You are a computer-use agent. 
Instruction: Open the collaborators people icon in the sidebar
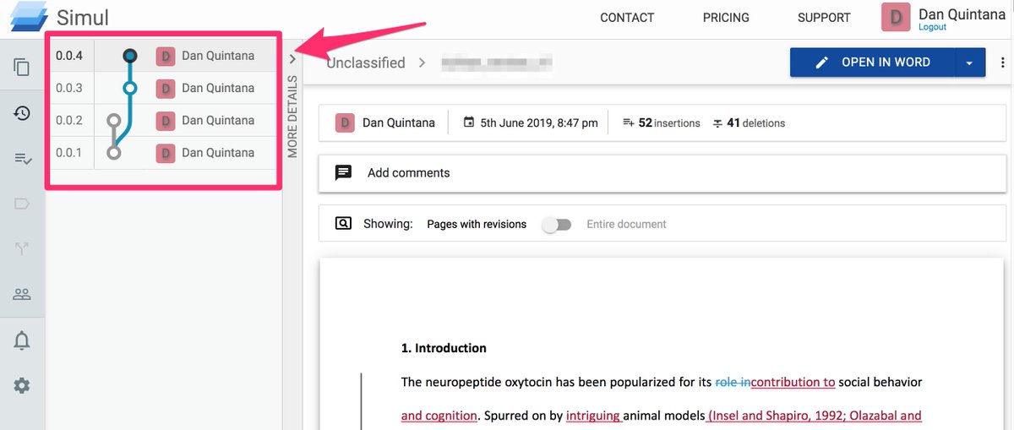(22, 294)
